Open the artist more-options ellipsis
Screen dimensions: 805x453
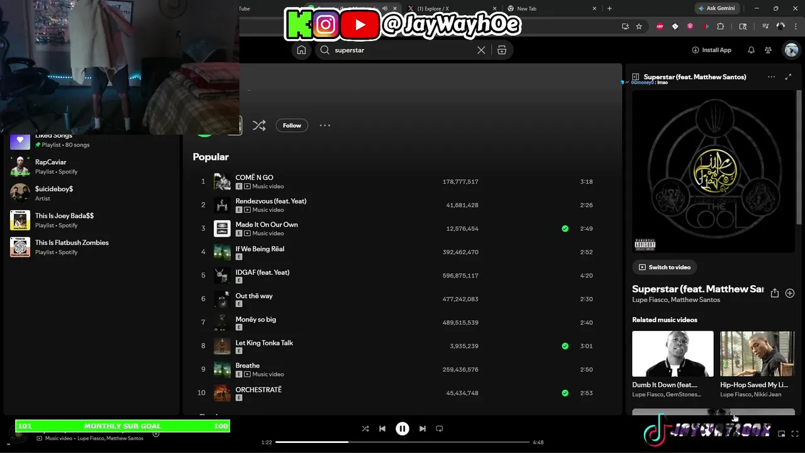coord(325,125)
